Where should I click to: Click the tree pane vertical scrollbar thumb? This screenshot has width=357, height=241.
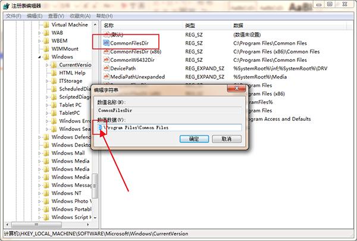tap(95, 186)
